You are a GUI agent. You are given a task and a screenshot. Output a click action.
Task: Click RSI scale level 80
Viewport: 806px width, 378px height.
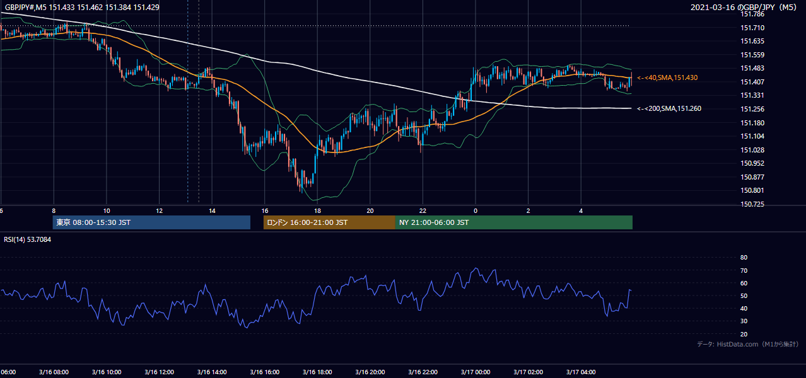point(744,258)
